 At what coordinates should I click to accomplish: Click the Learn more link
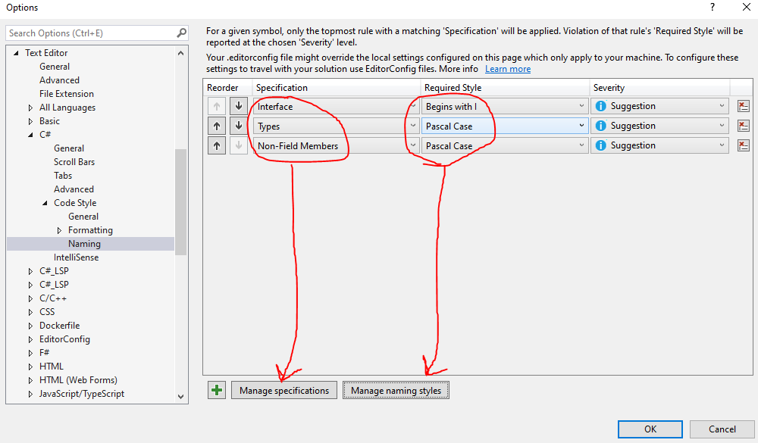[x=507, y=68]
